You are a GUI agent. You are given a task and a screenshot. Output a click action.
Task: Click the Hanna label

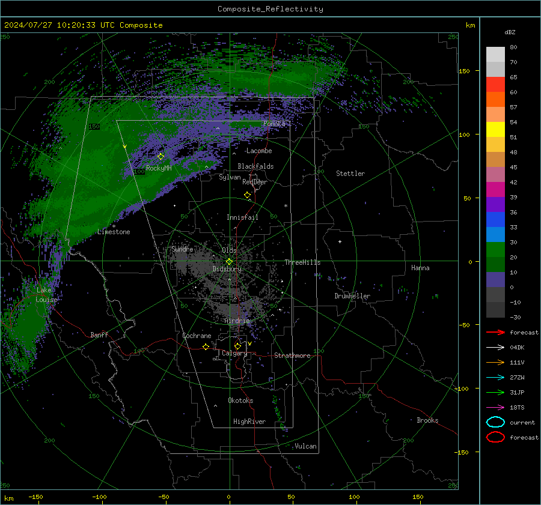point(420,268)
